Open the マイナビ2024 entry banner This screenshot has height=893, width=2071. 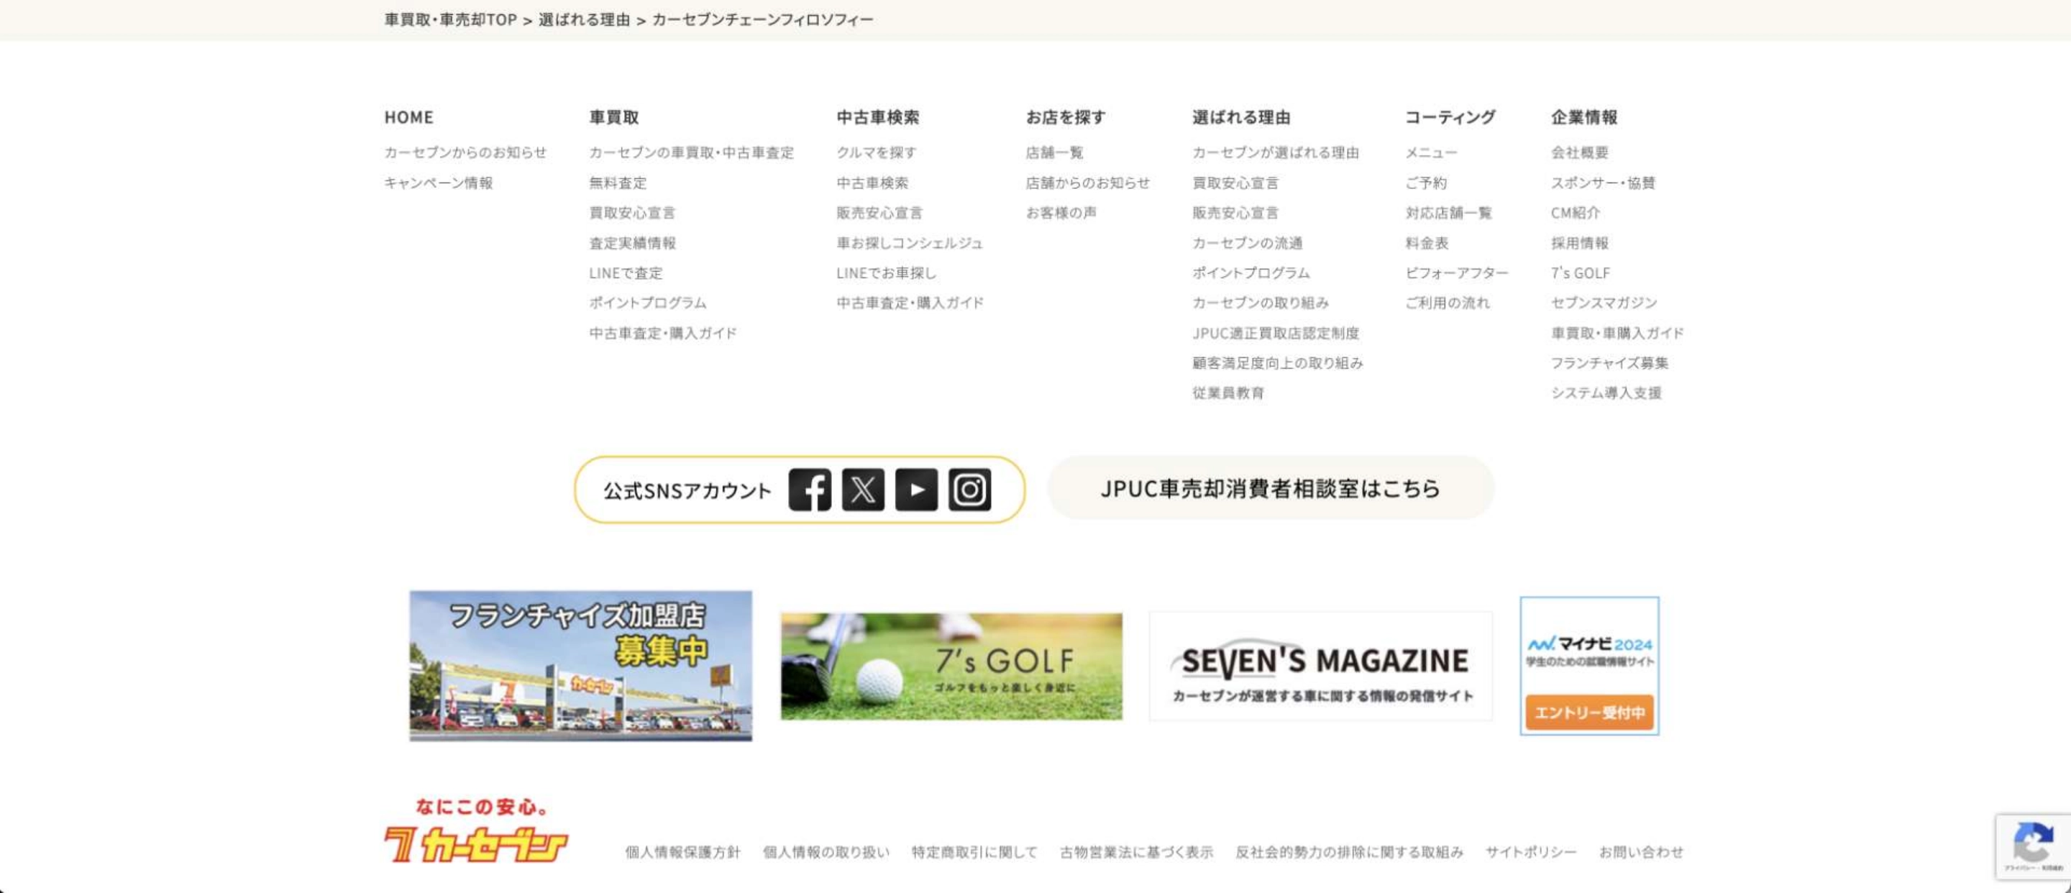point(1588,666)
